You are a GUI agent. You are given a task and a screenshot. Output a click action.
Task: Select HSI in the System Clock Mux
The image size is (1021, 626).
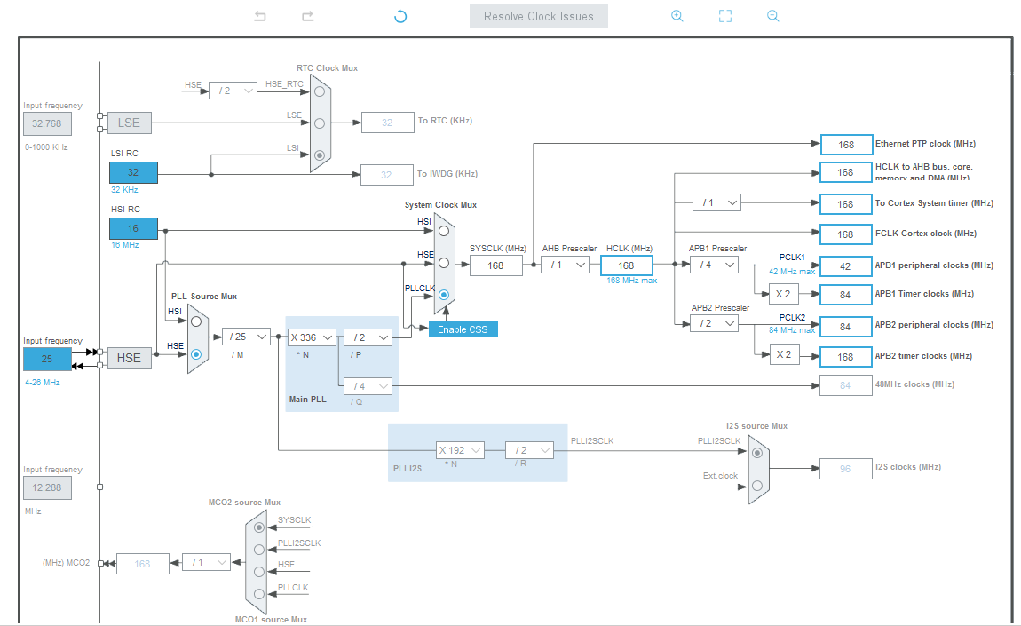(x=443, y=229)
